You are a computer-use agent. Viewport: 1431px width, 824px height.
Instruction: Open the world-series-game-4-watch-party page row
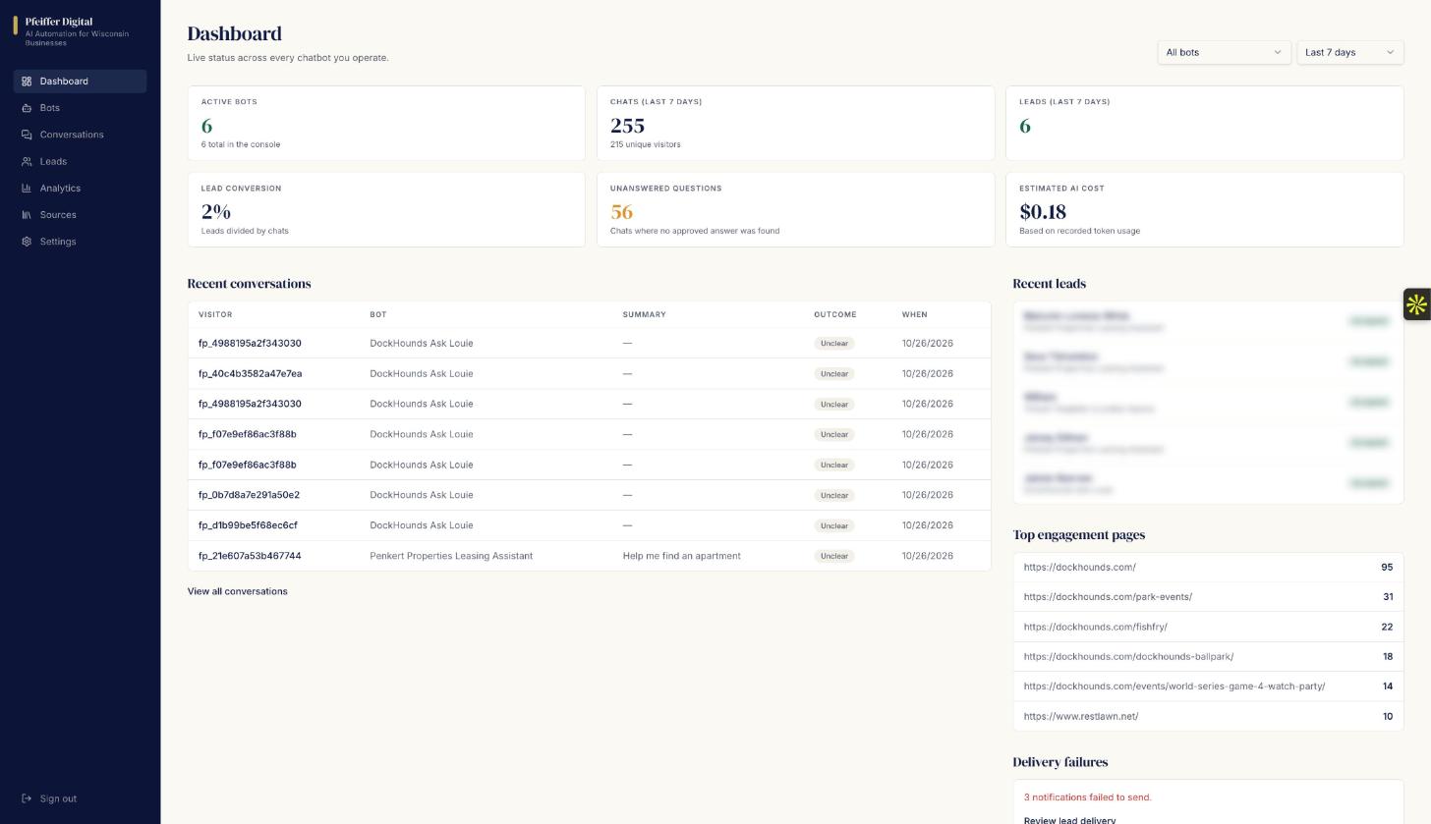pyautogui.click(x=1208, y=687)
